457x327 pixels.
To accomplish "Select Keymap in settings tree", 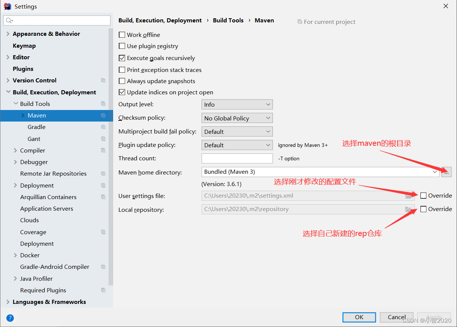I will click(x=24, y=45).
